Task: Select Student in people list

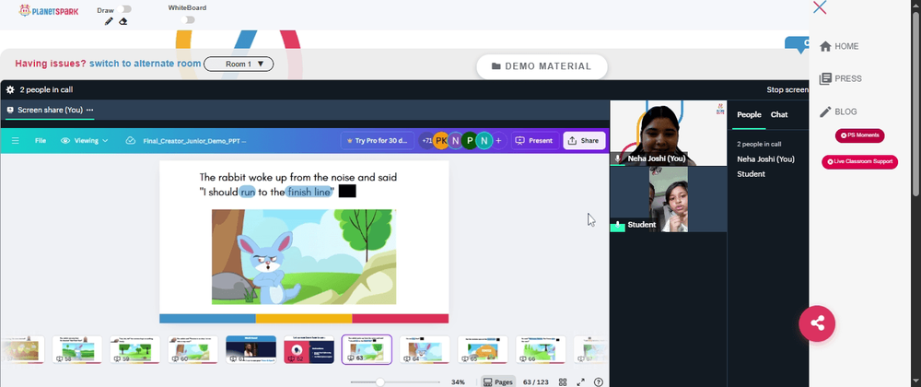Action: click(751, 174)
